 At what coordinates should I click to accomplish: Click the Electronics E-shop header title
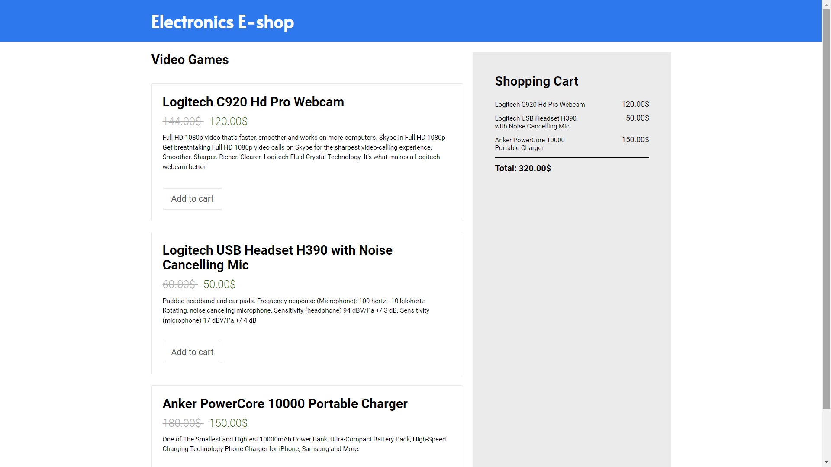(x=222, y=22)
